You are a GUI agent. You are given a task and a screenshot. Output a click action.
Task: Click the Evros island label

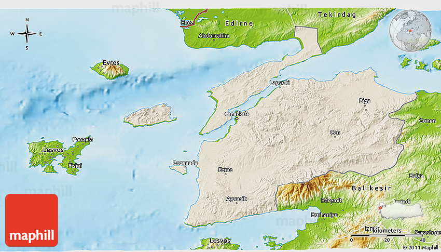pos(111,63)
